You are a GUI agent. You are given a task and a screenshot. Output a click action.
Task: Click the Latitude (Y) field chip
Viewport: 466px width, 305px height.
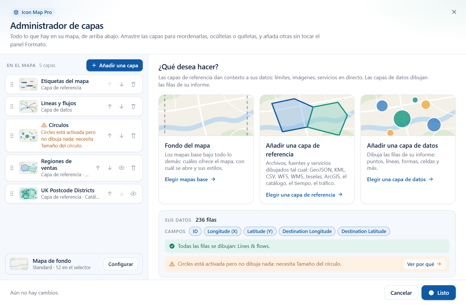[x=260, y=231]
